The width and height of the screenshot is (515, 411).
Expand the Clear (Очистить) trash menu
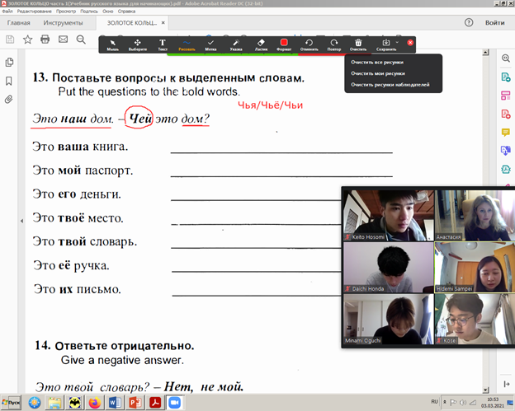(x=358, y=44)
